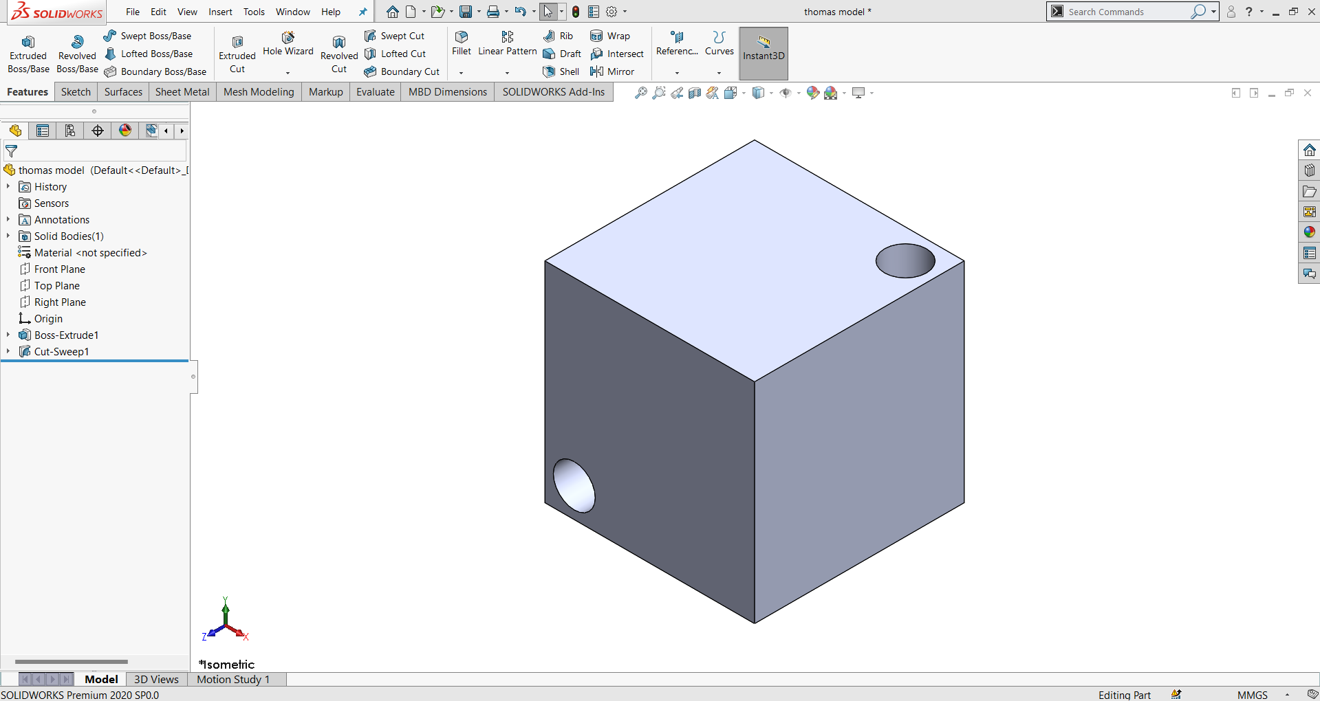Switch to the Sketch tab
1320x701 pixels.
tap(76, 92)
